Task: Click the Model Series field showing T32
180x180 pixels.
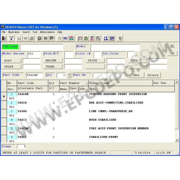Action: [34, 55]
